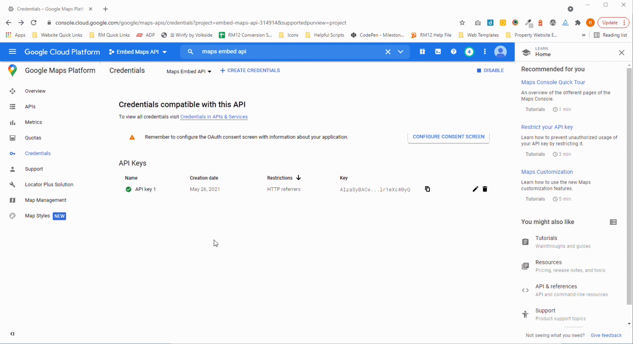Viewport: 633px width, 344px height.
Task: Open the Website Quick Links bookmark folder
Action: pos(57,35)
